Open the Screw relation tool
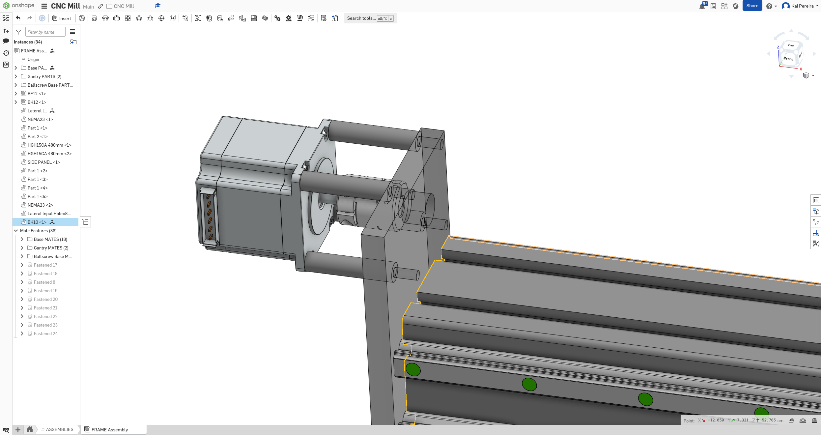Image resolution: width=821 pixels, height=435 pixels. 300,18
